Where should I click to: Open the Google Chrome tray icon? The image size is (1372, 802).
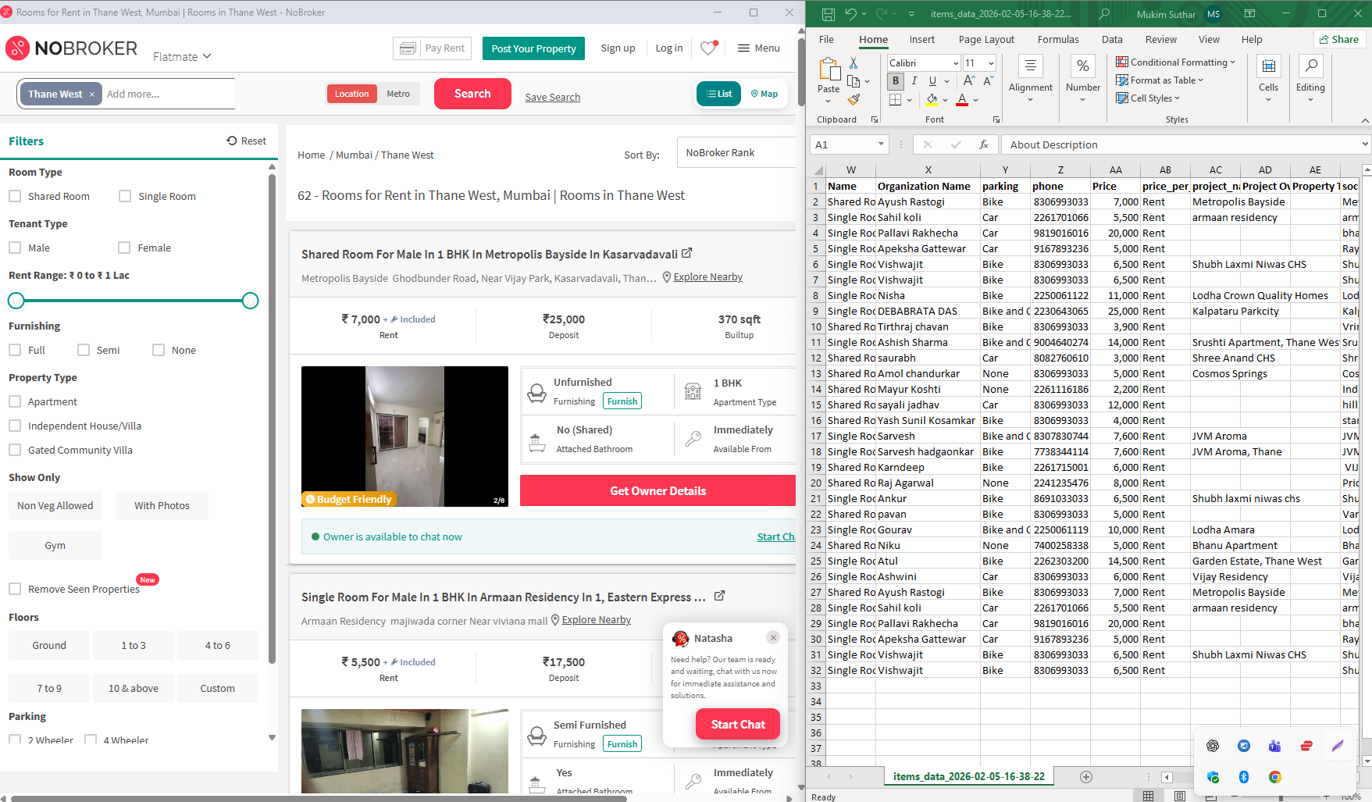click(x=1274, y=777)
